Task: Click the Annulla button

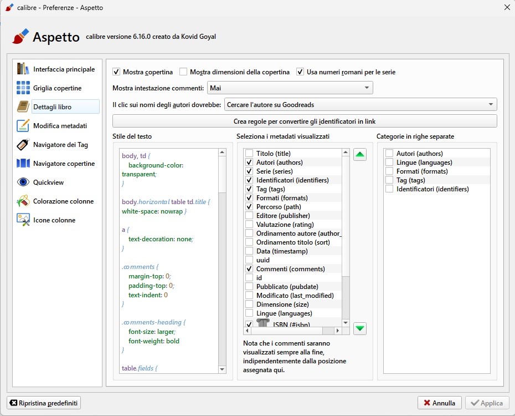Action: [440, 403]
